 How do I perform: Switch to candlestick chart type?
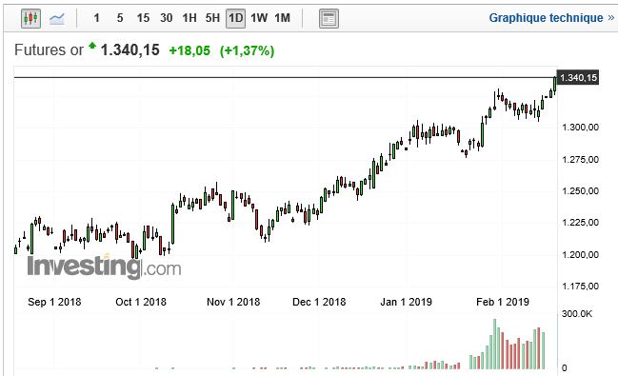point(30,18)
